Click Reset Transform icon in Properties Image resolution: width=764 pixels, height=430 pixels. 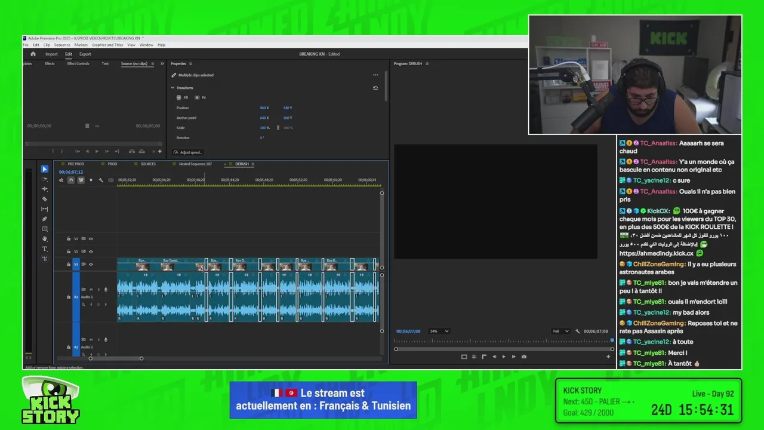[x=375, y=88]
